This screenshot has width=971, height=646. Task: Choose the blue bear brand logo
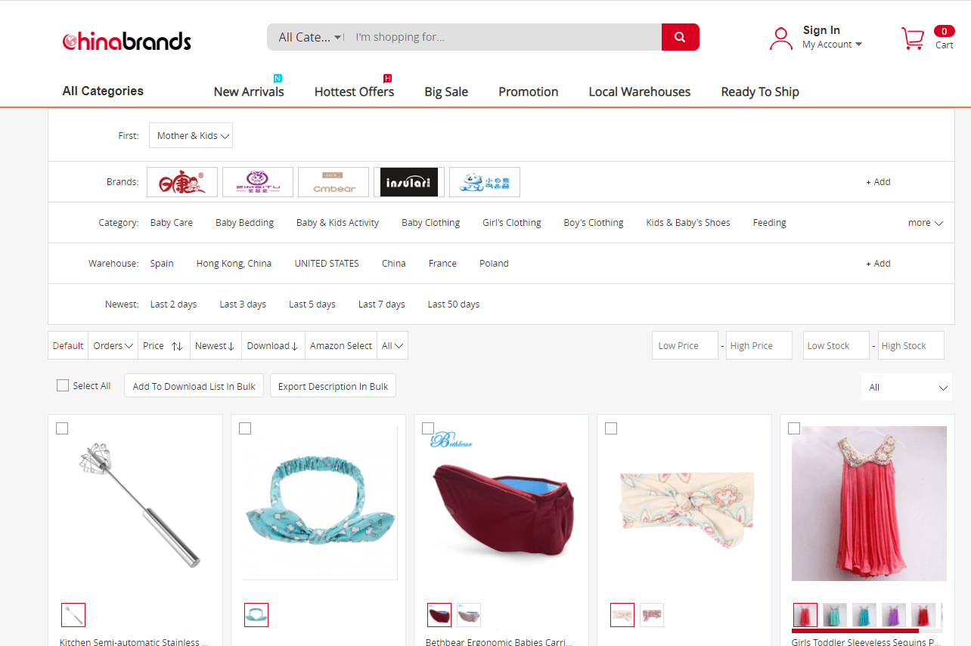(484, 182)
